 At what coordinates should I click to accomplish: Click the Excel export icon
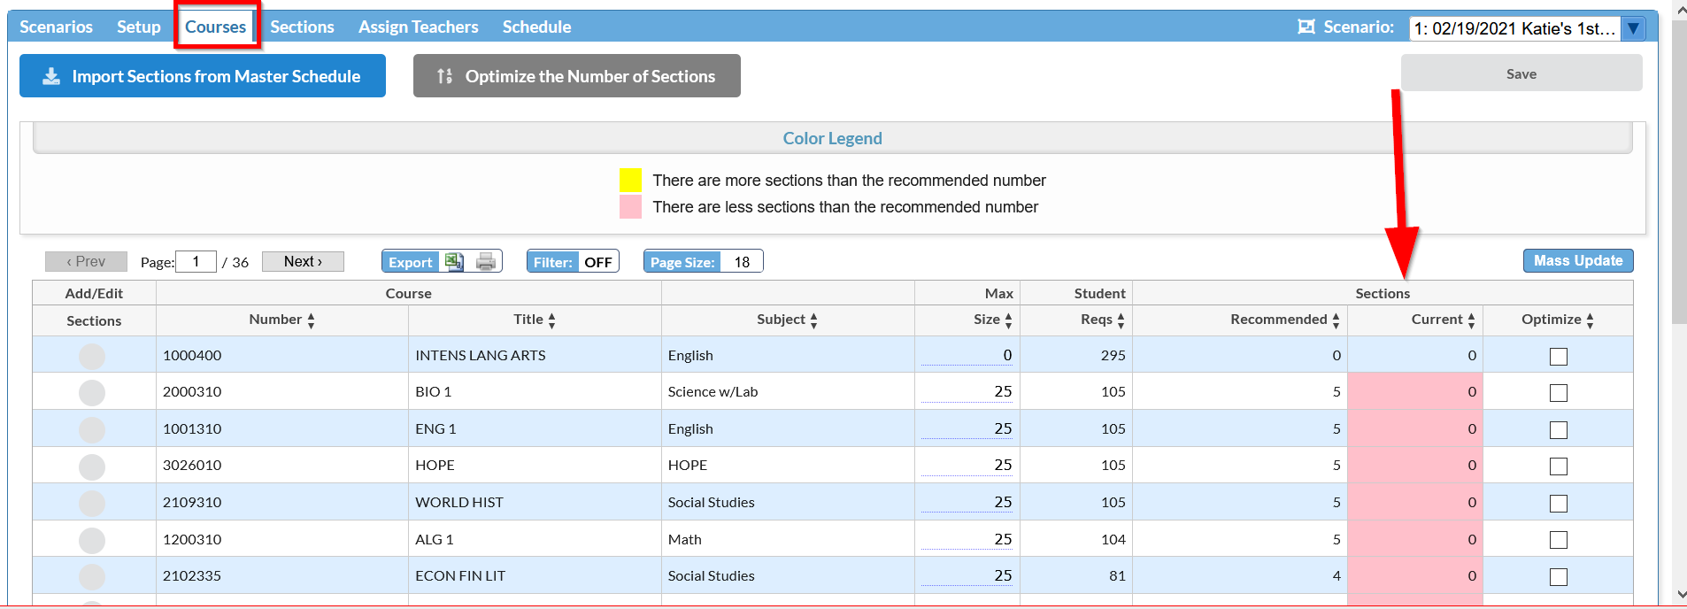(454, 261)
